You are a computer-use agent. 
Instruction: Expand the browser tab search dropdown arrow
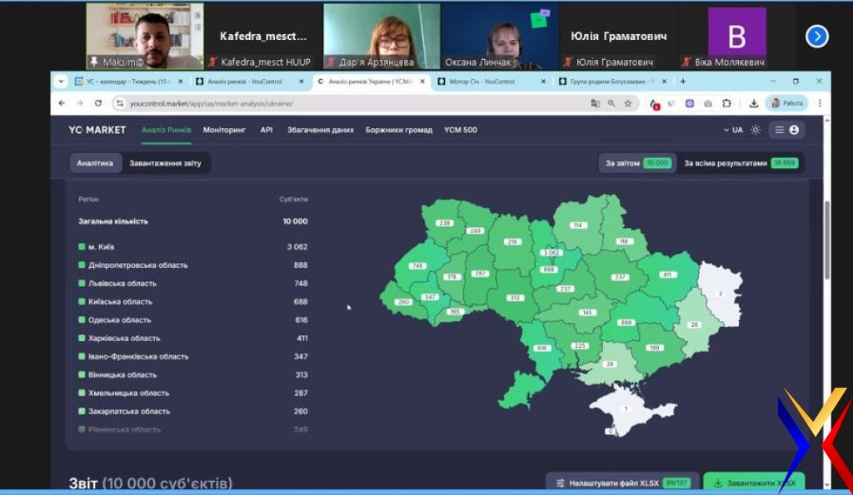click(x=61, y=82)
